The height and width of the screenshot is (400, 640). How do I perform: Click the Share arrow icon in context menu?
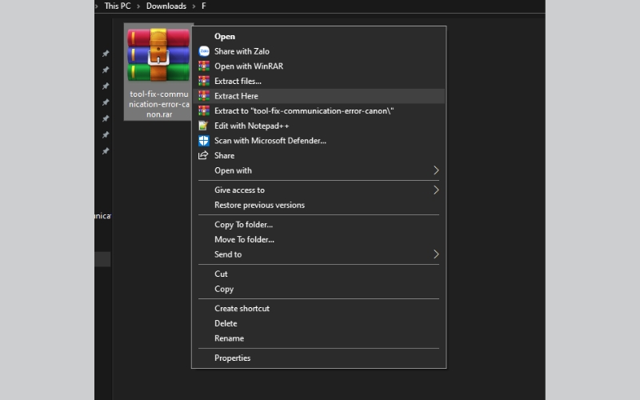click(x=203, y=155)
